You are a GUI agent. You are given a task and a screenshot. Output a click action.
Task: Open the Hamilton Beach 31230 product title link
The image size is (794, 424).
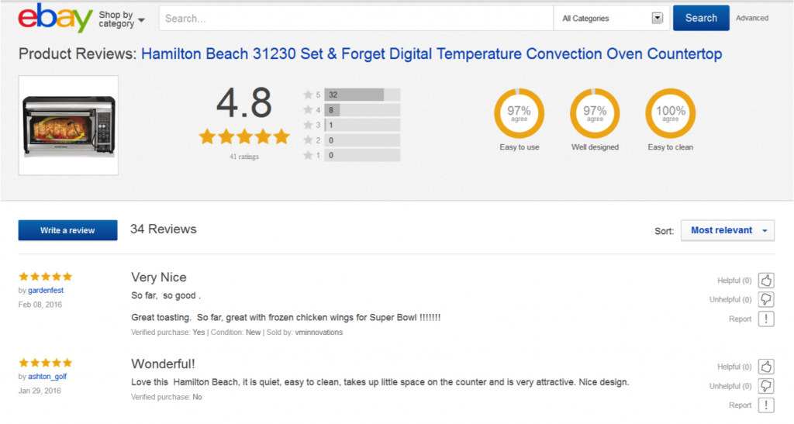[x=431, y=54]
